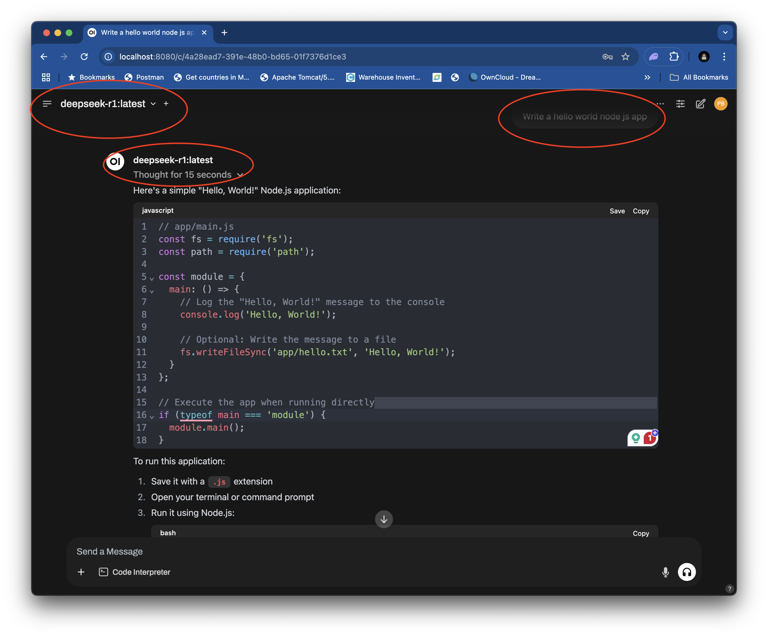Open a new browser tab
Screen dimensions: 768x637
224,33
